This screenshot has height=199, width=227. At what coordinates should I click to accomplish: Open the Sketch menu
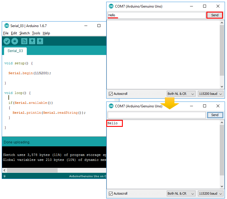coord(24,33)
